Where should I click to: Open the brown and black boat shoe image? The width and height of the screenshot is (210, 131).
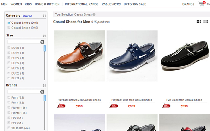pos(79,56)
